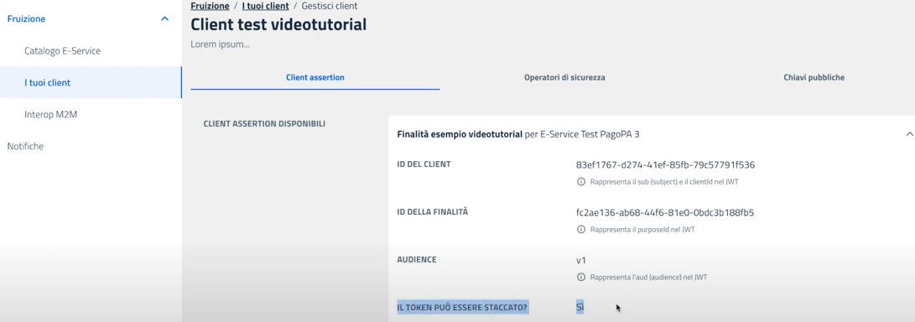Click info icon beside aud (audience) description
Viewport: 915px width, 322px height.
pos(580,277)
